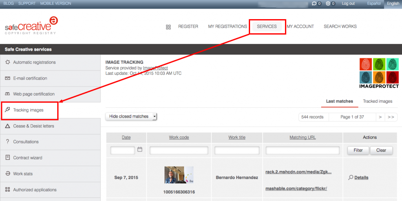Open the My Registrations menu
Image resolution: width=402 pixels, height=201 pixels.
pos(227,27)
